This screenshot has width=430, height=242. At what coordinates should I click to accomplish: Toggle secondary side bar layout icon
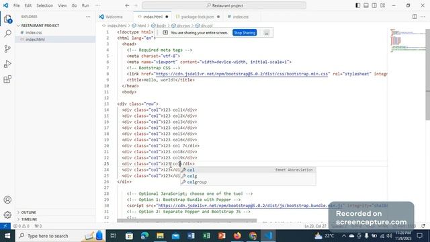(x=374, y=5)
